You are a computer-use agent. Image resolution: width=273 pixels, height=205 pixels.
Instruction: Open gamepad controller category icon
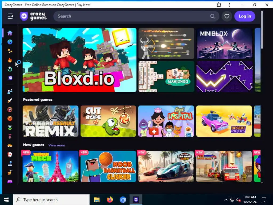(10, 182)
